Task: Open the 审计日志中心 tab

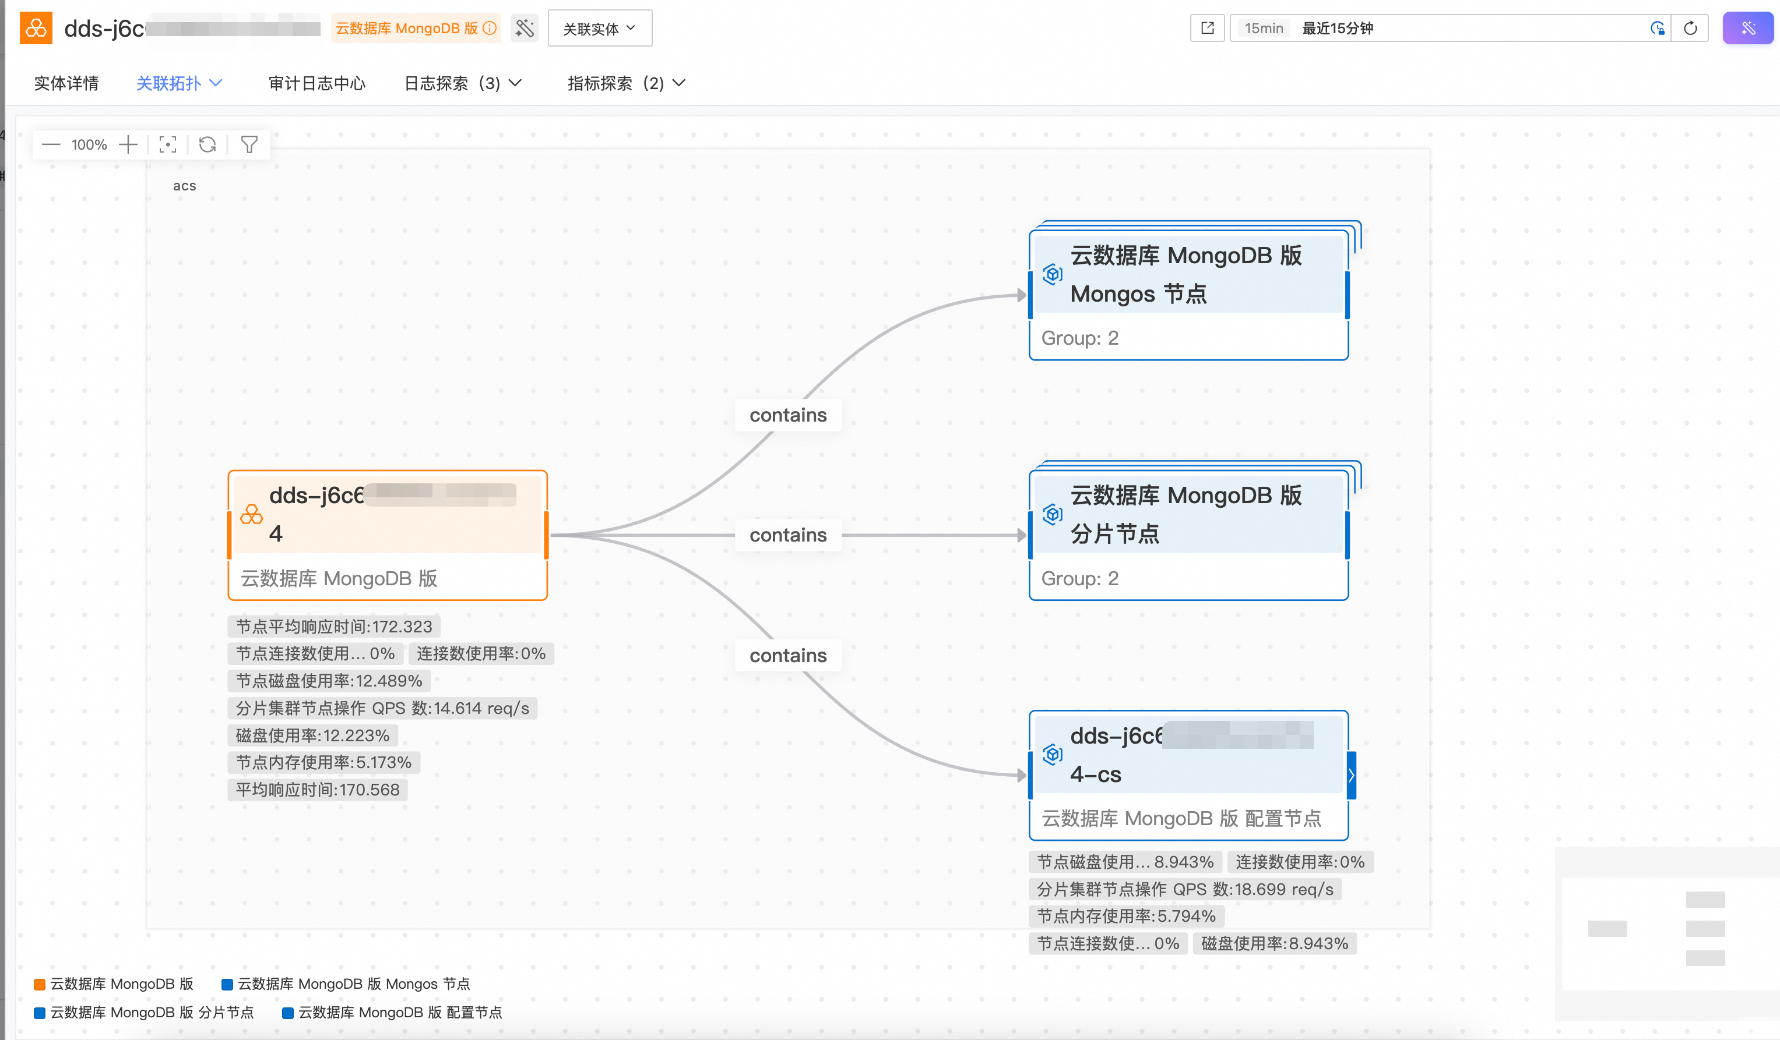Action: [316, 83]
